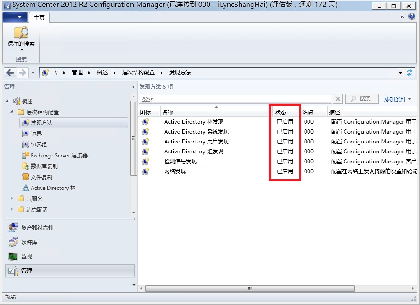The height and width of the screenshot is (305, 420).
Task: Click the console root icon in breadcrumb
Action: coord(45,73)
